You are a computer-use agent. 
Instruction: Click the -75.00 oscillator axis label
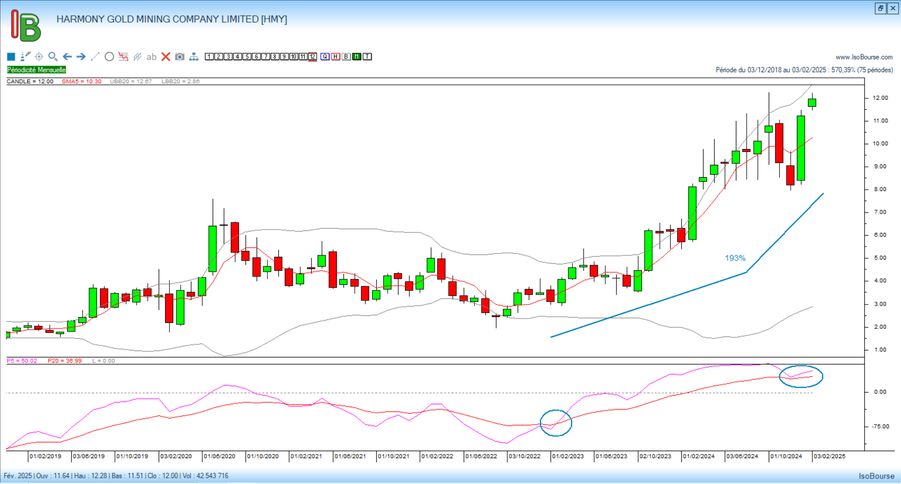click(880, 426)
